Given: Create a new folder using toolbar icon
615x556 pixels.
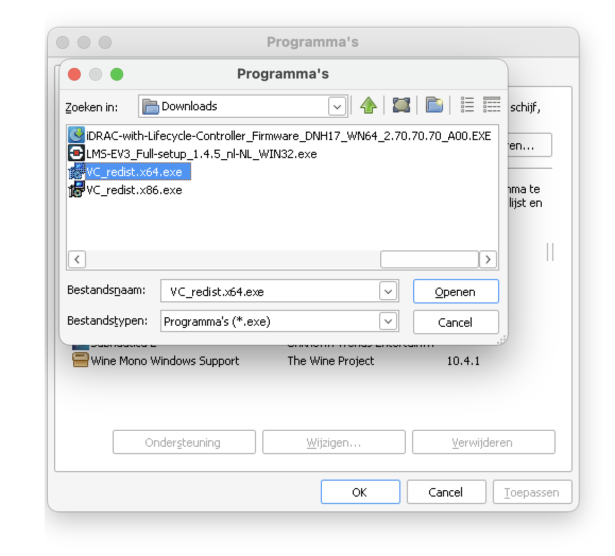Looking at the screenshot, I should click(x=434, y=106).
